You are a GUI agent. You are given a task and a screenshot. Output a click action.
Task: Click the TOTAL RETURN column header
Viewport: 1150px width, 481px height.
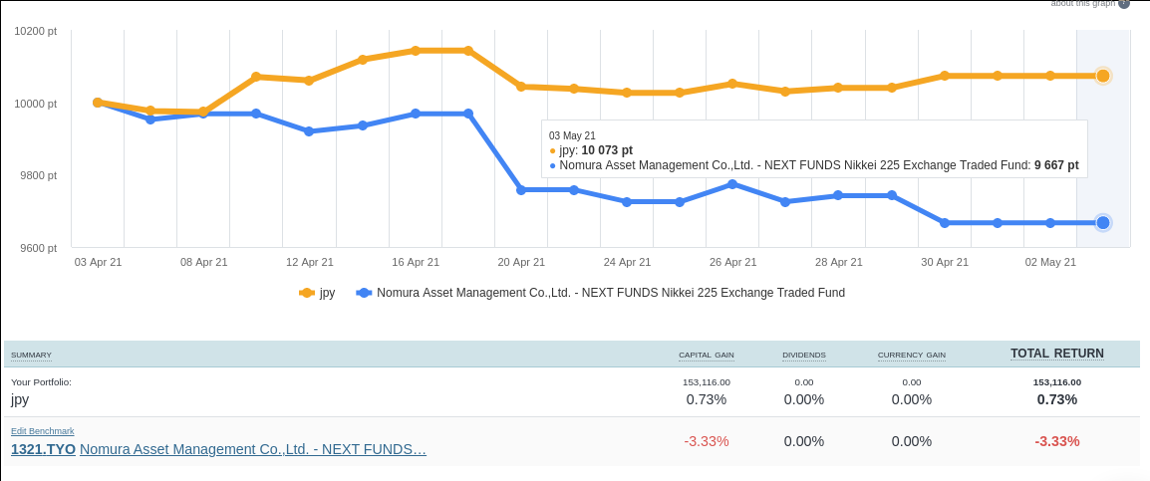pyautogui.click(x=1056, y=354)
